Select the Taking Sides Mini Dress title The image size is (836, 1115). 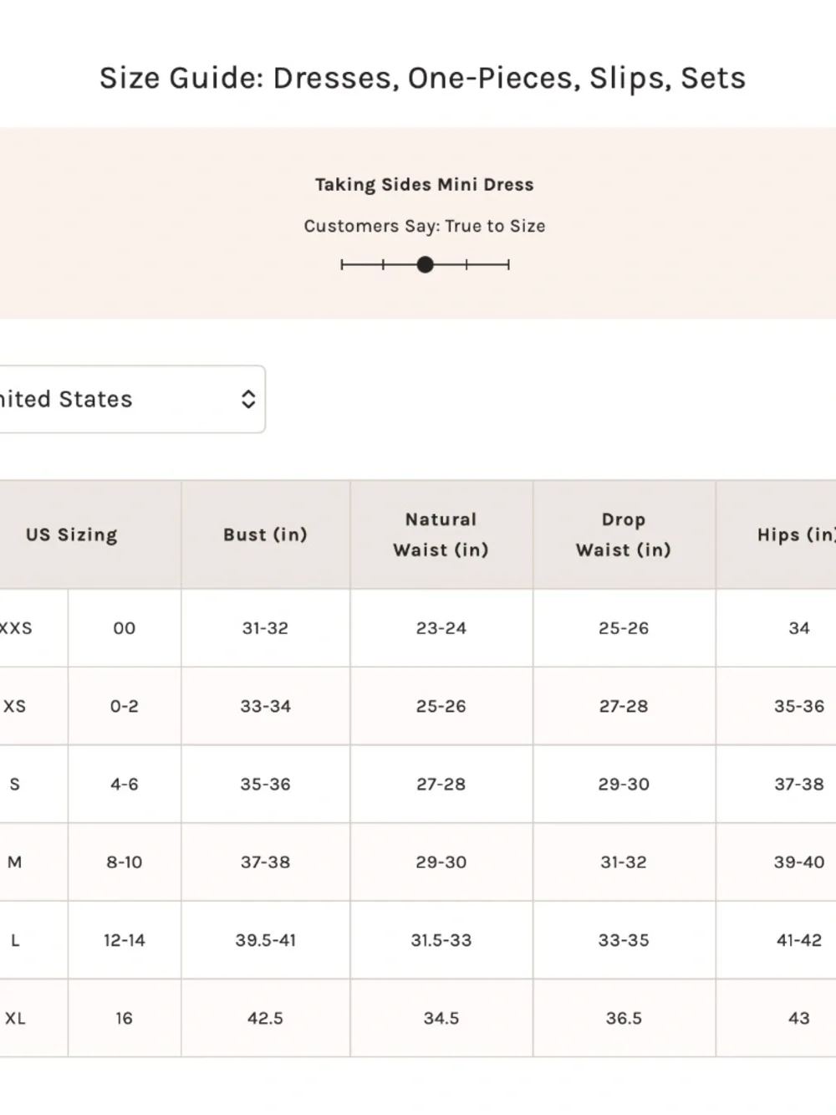(x=425, y=185)
